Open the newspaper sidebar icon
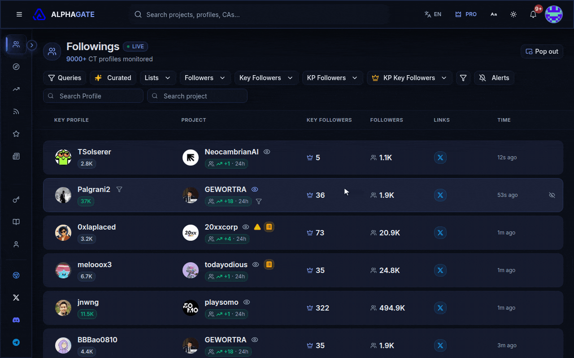Image resolution: width=574 pixels, height=358 pixels. click(16, 156)
